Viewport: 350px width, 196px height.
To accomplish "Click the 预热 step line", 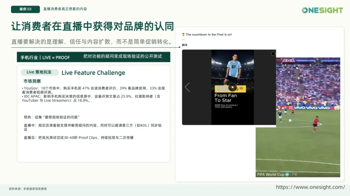I will click(52, 117).
